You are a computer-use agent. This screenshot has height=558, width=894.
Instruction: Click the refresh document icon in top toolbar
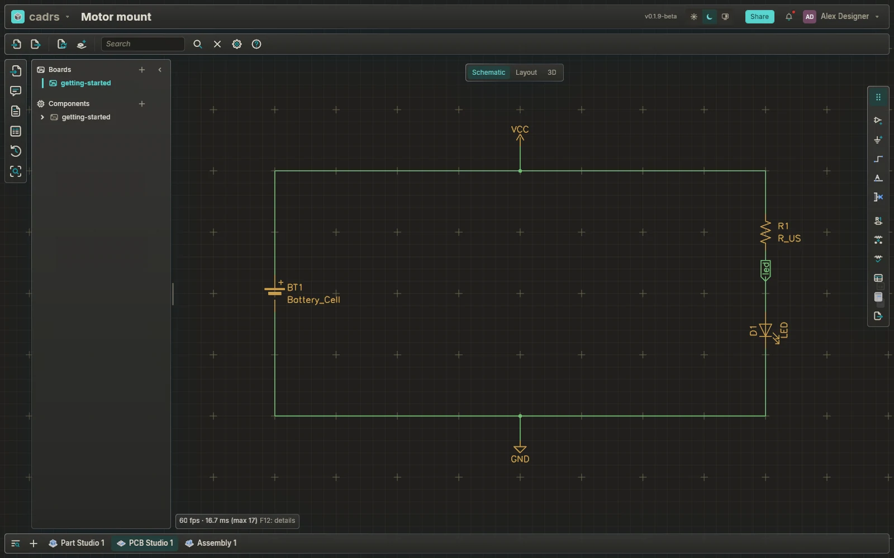coord(62,44)
